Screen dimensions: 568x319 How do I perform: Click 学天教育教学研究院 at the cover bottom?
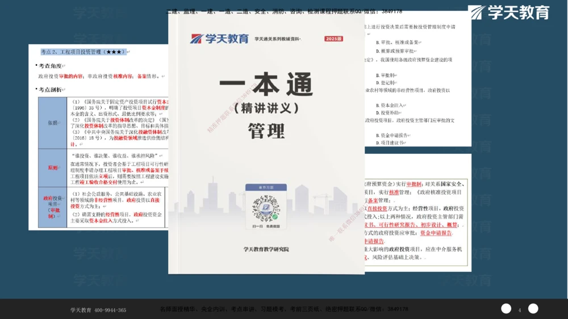[266, 249]
